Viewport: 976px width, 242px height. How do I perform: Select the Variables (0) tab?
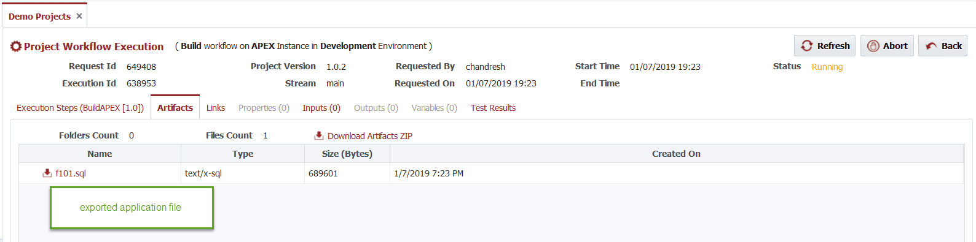(435, 108)
